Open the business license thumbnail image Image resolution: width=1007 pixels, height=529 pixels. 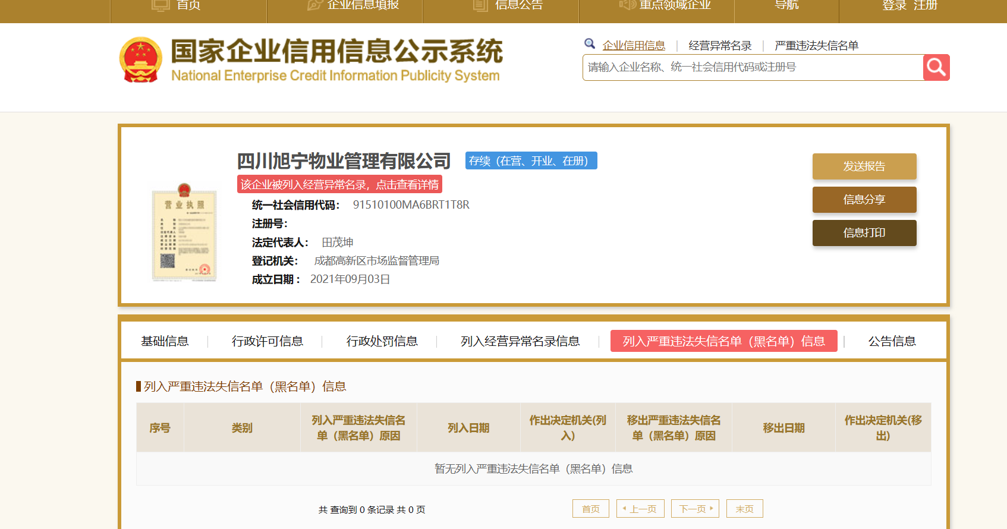click(185, 232)
